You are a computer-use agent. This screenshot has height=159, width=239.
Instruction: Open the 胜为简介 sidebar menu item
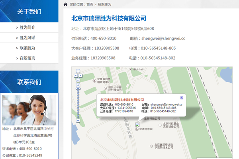[x=29, y=27]
